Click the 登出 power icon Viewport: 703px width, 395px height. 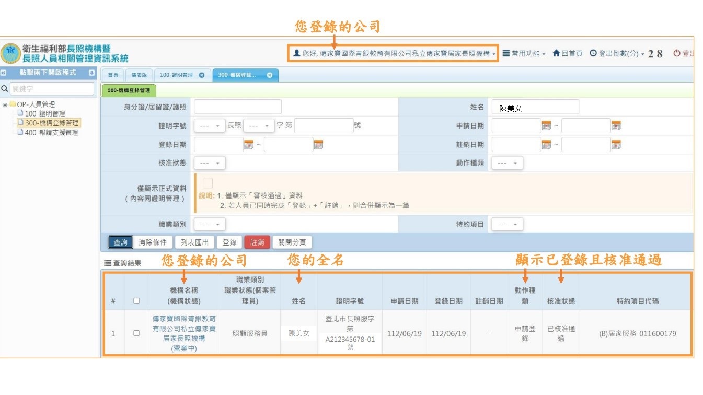point(676,53)
